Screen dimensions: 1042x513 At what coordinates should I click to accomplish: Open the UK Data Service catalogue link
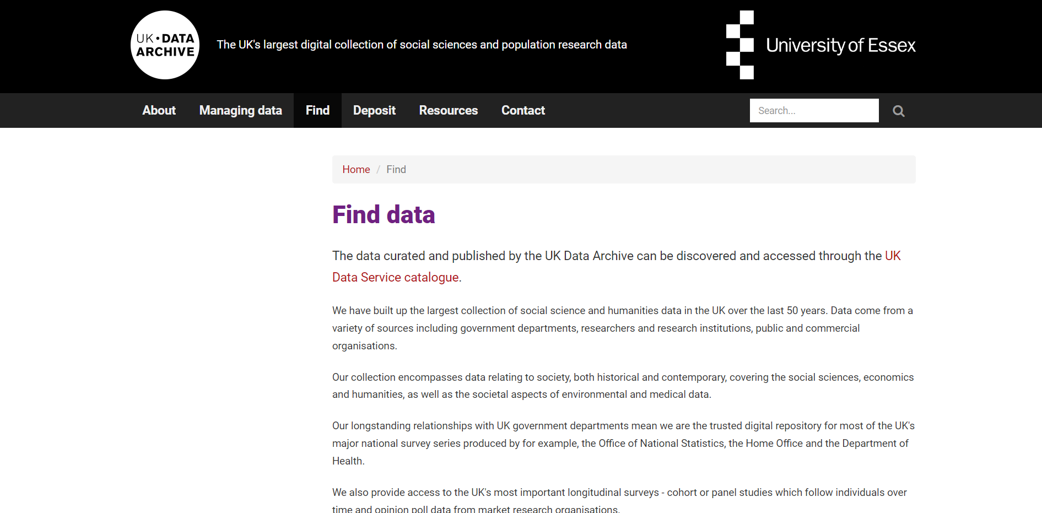395,278
